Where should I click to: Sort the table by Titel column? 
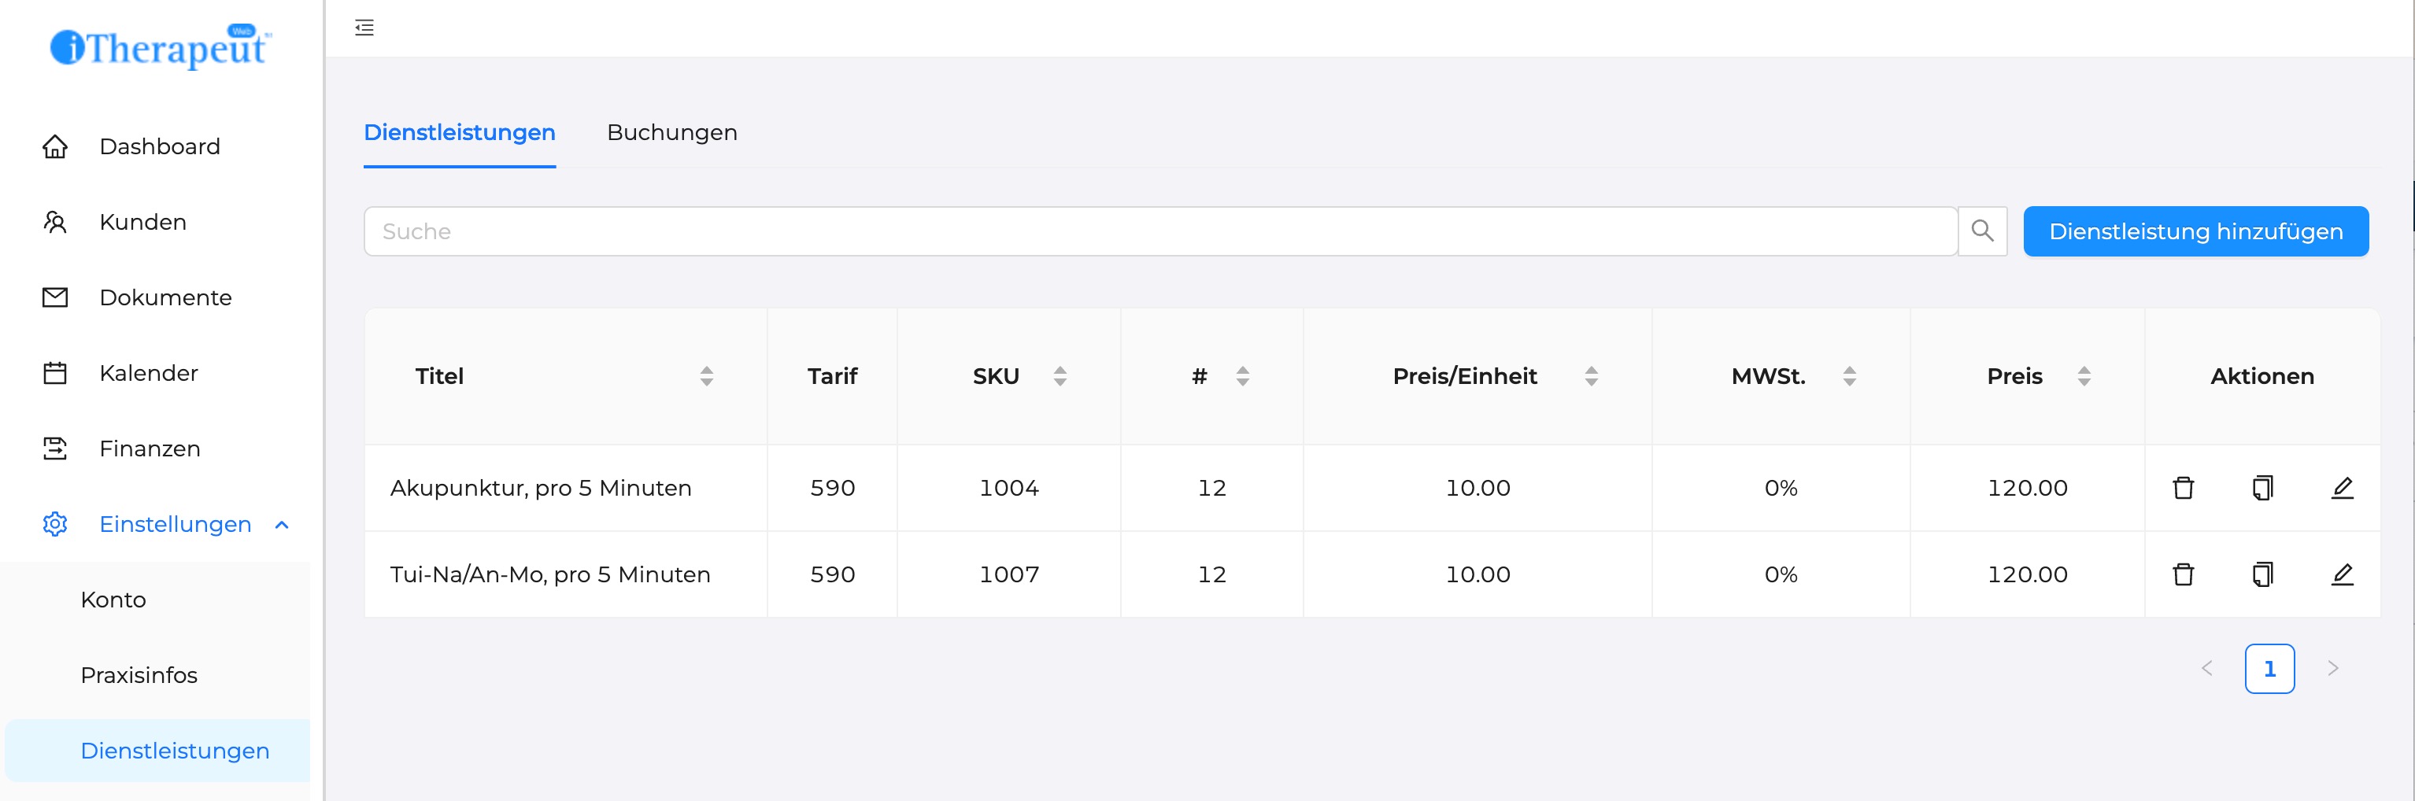(707, 377)
